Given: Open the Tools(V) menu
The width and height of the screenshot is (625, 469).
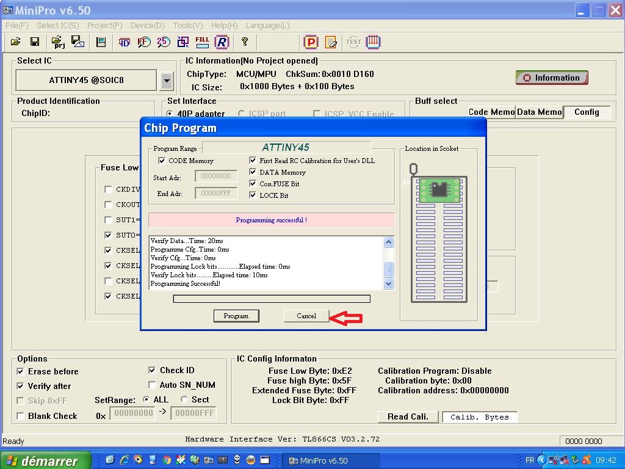Looking at the screenshot, I should tap(188, 26).
